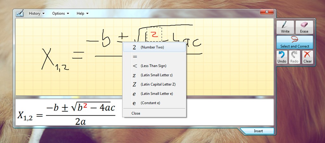Choose 'Latin Small Letter z' correction
325x143 pixels.
[154, 75]
